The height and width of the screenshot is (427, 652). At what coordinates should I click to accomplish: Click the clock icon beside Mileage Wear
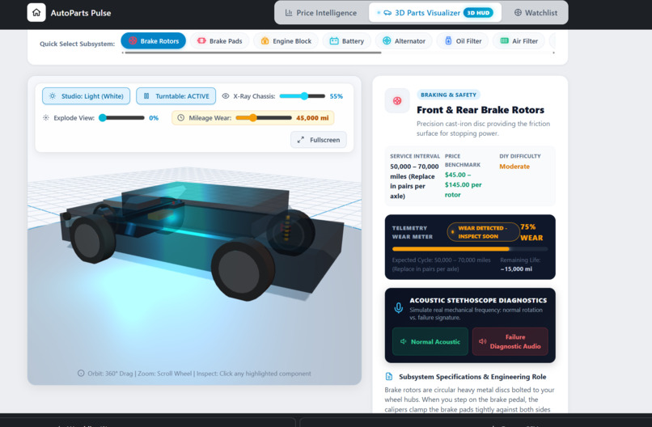[181, 117]
